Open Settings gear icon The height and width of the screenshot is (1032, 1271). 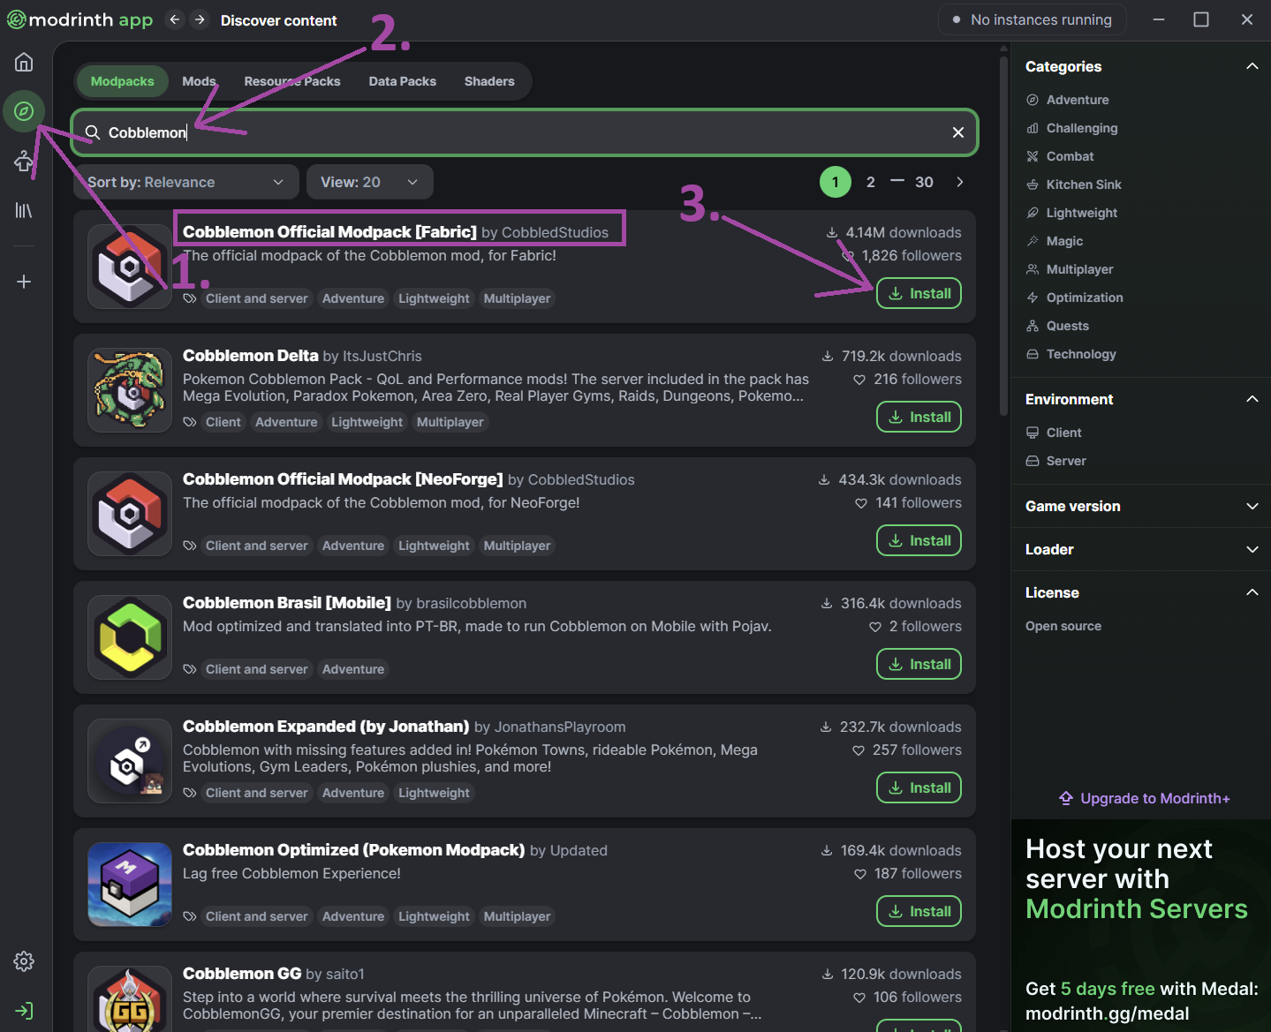(24, 961)
